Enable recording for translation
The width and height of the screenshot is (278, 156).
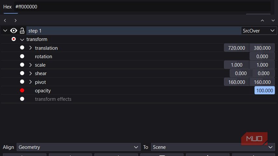tap(22, 47)
